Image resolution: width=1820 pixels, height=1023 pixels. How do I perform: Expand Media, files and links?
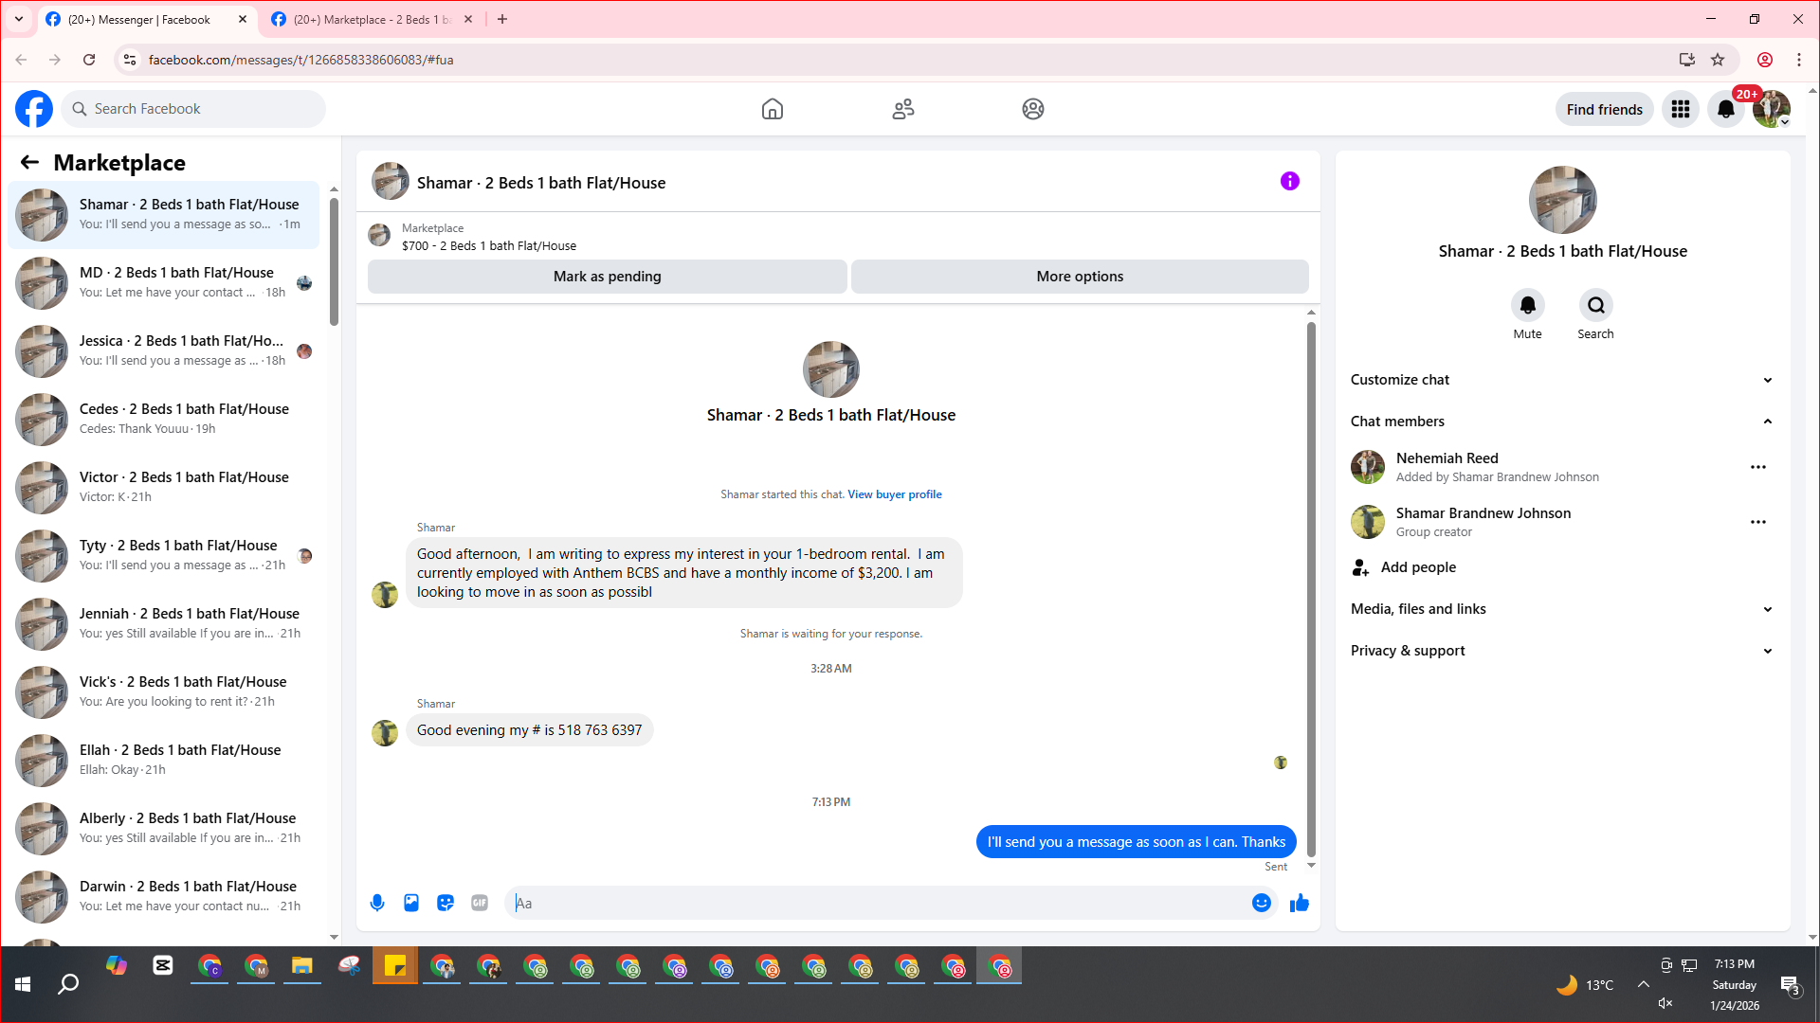pyautogui.click(x=1561, y=609)
